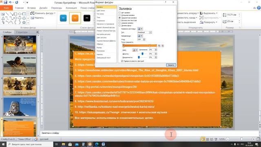The height and width of the screenshot is (147, 261).
Task: Close the slides thumbnail pane
Action: coord(38,32)
